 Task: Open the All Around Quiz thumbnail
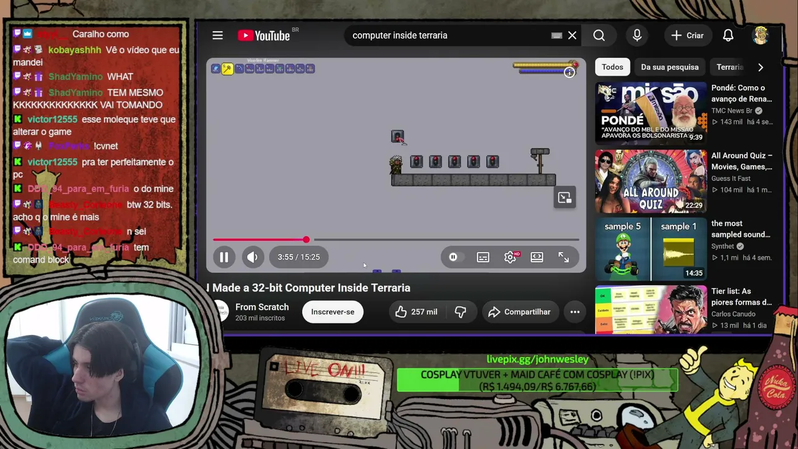pos(650,181)
